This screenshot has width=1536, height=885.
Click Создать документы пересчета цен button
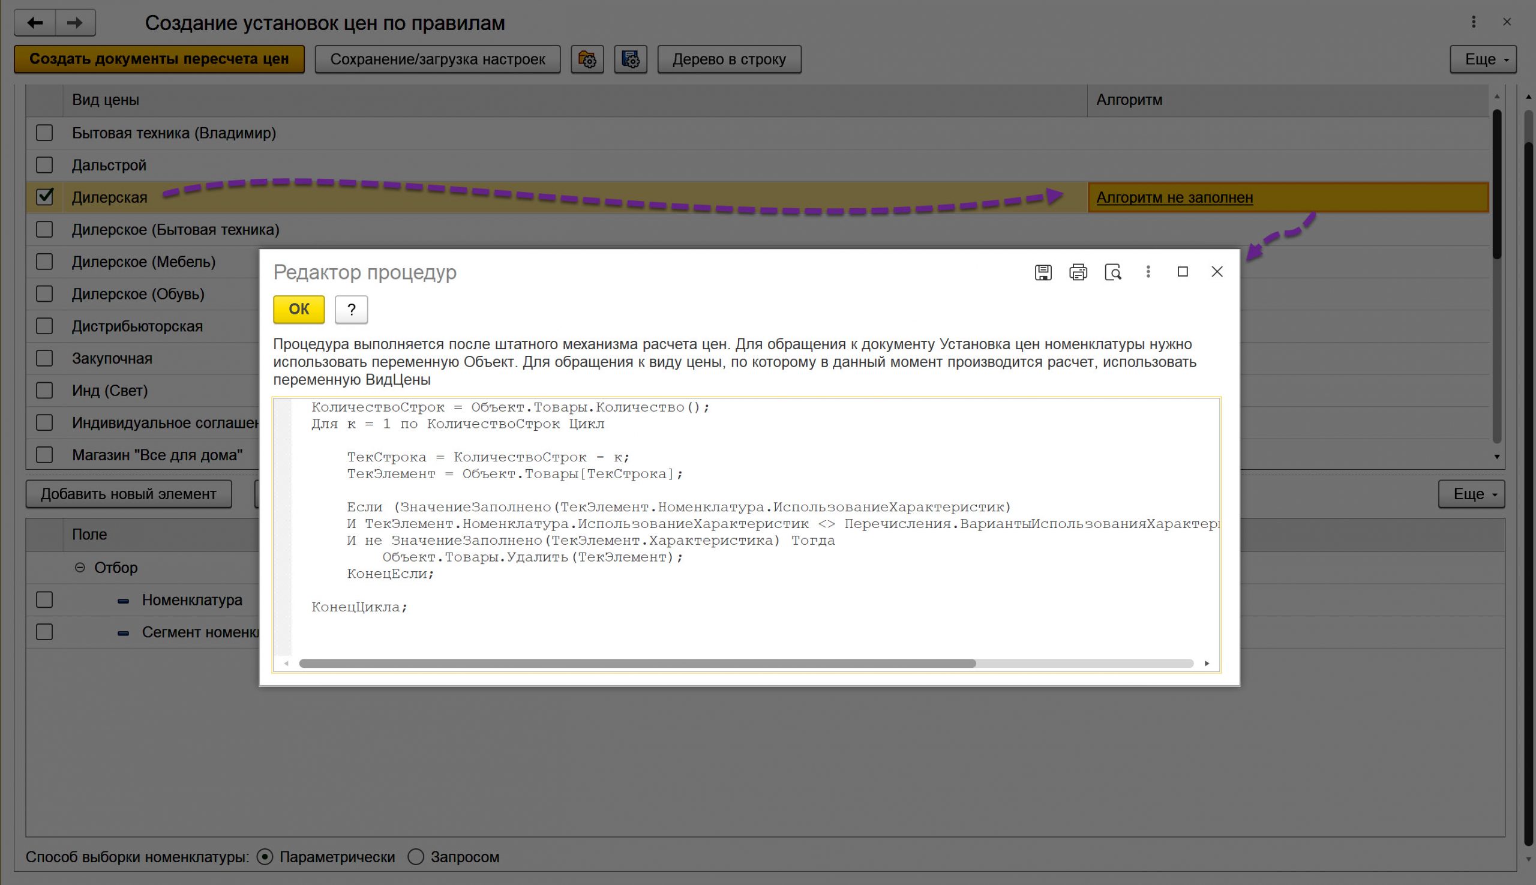[159, 59]
